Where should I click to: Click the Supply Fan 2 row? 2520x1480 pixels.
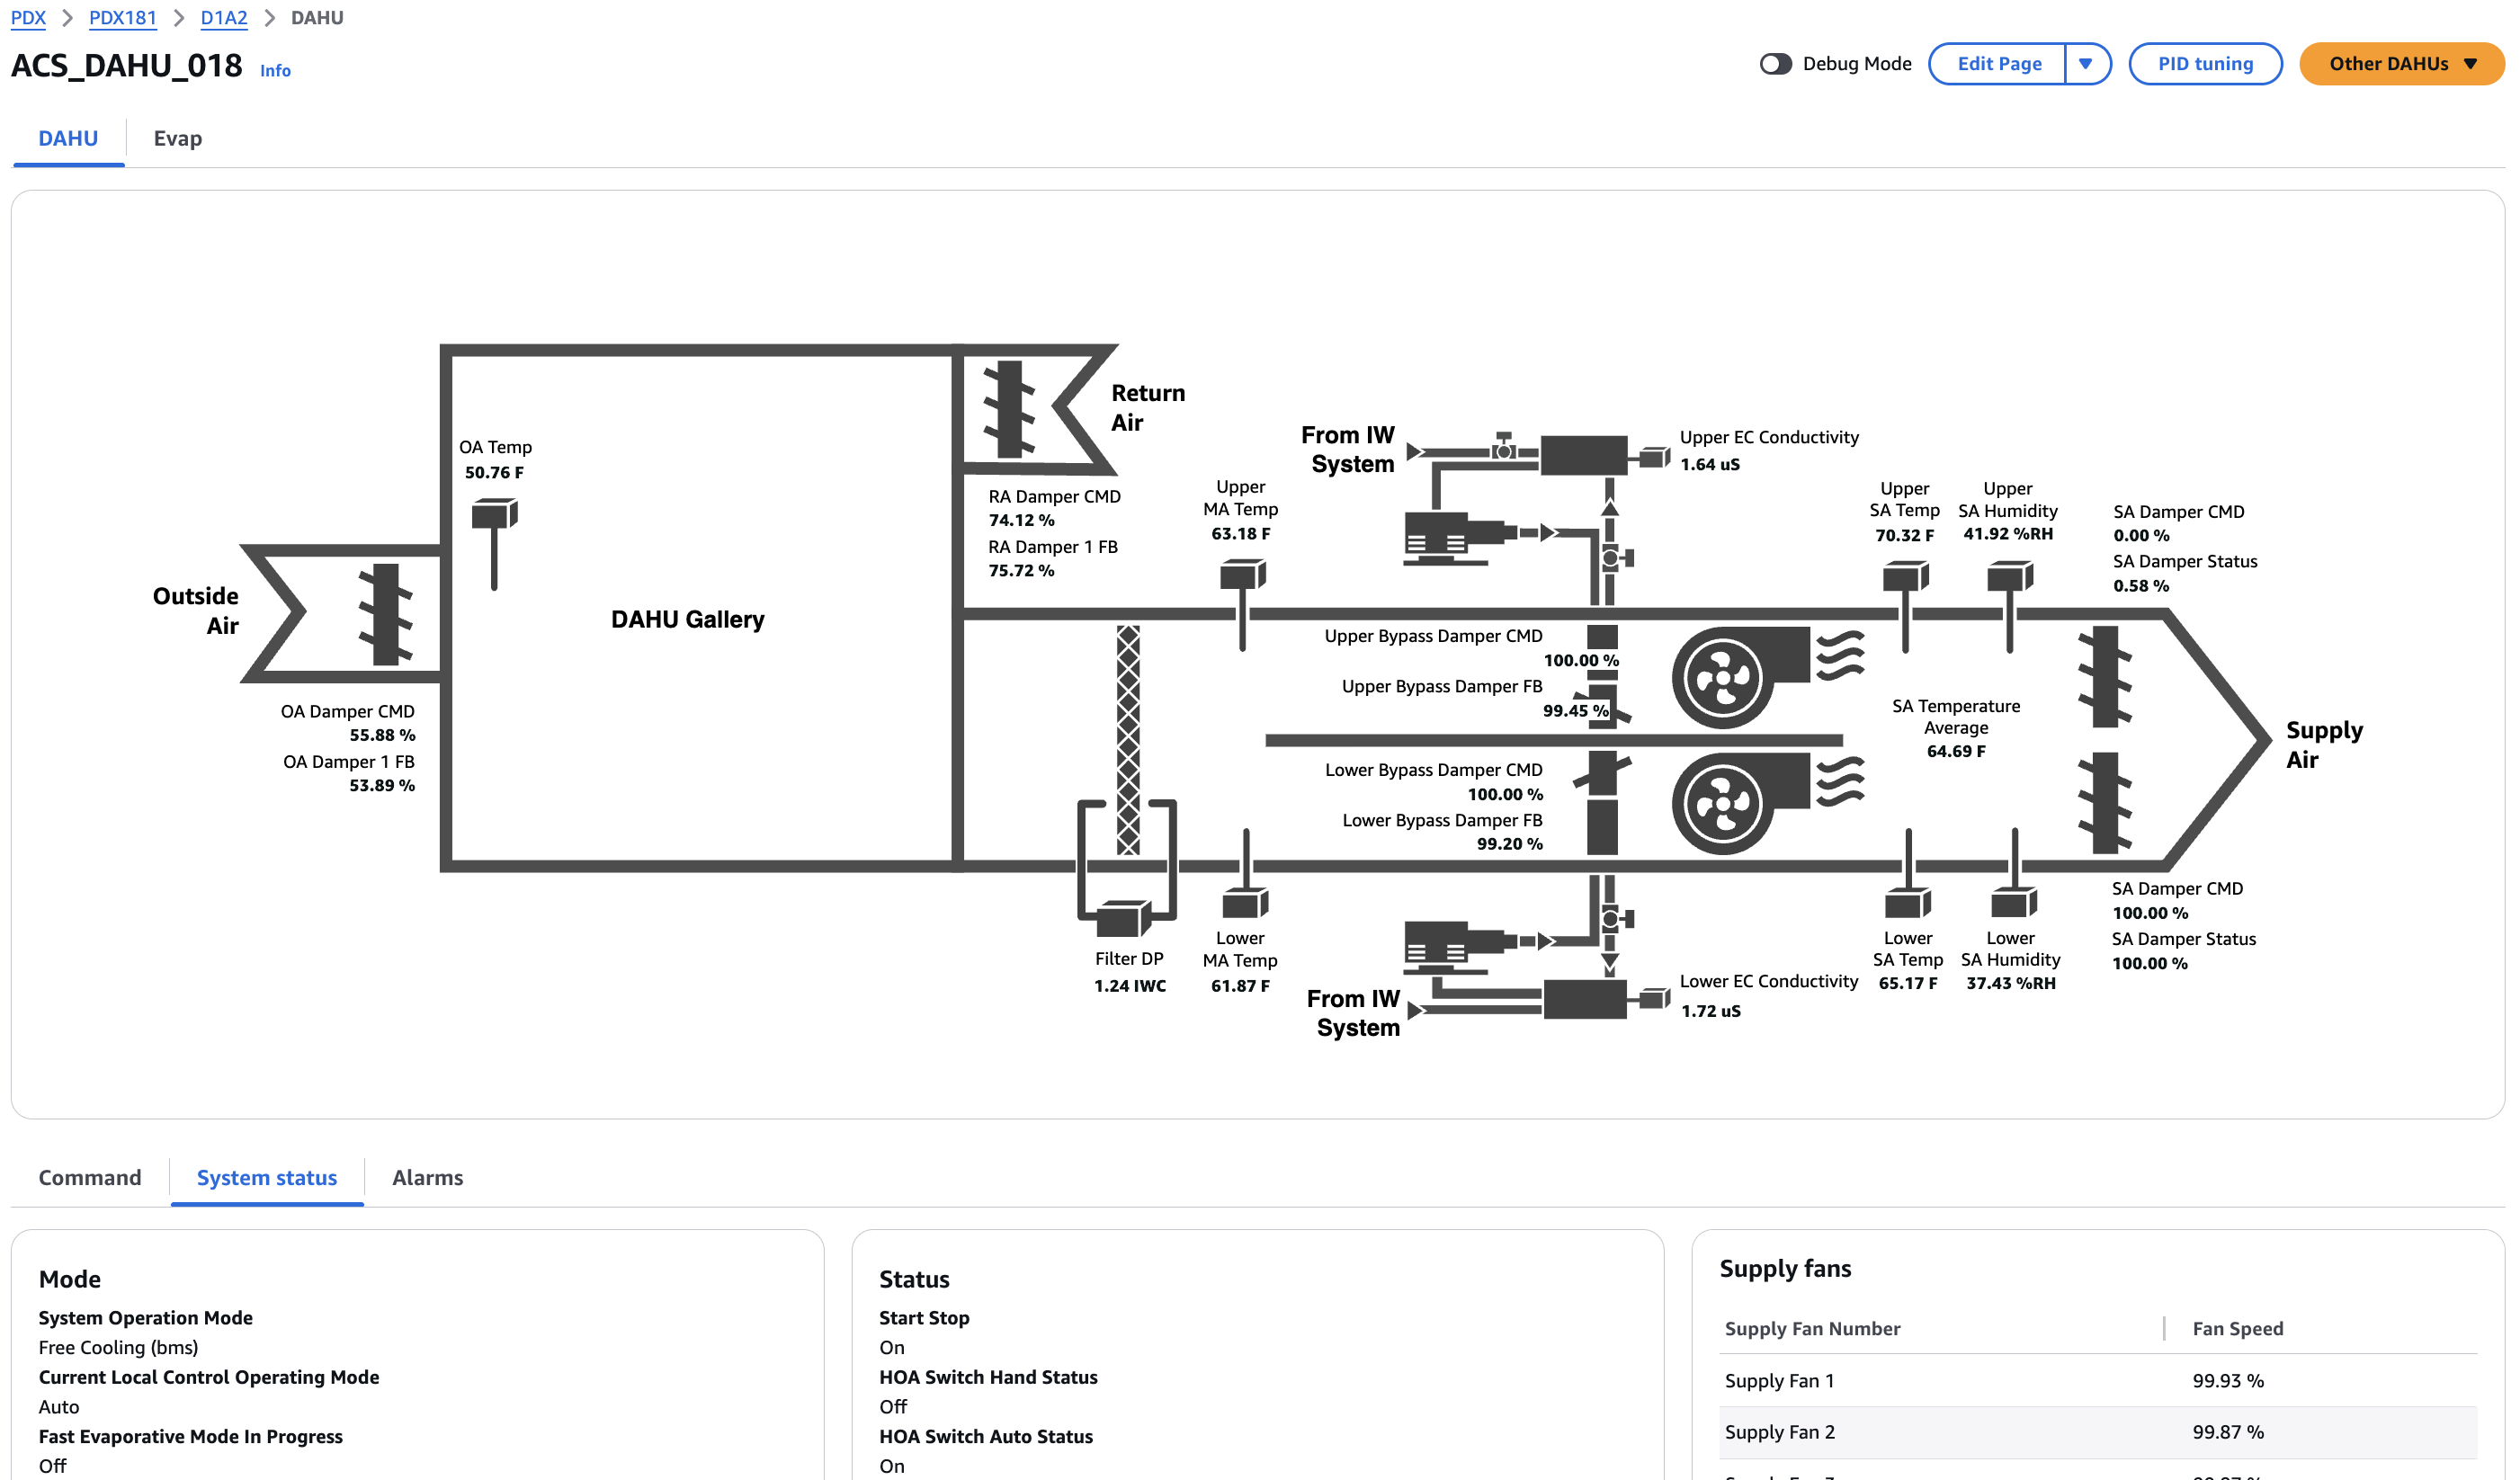click(2098, 1432)
